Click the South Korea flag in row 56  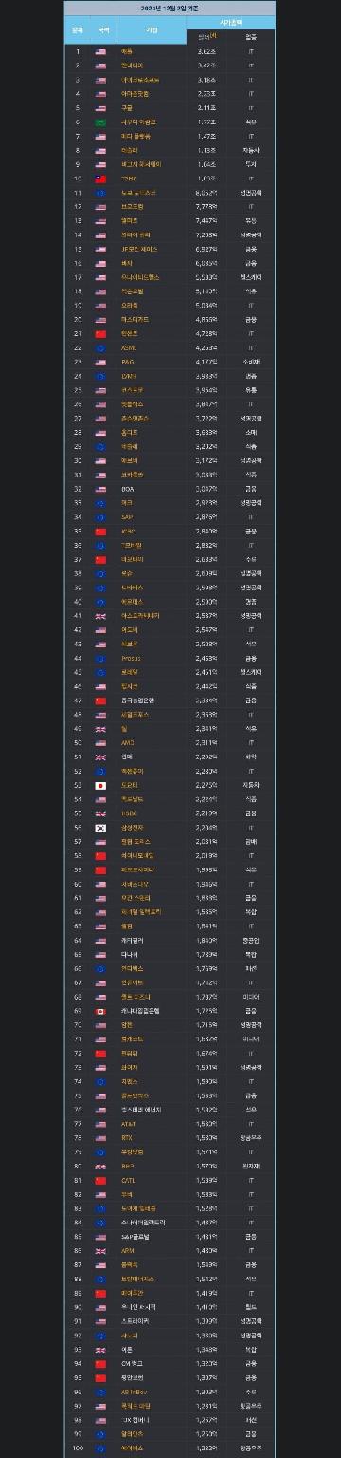coord(99,828)
